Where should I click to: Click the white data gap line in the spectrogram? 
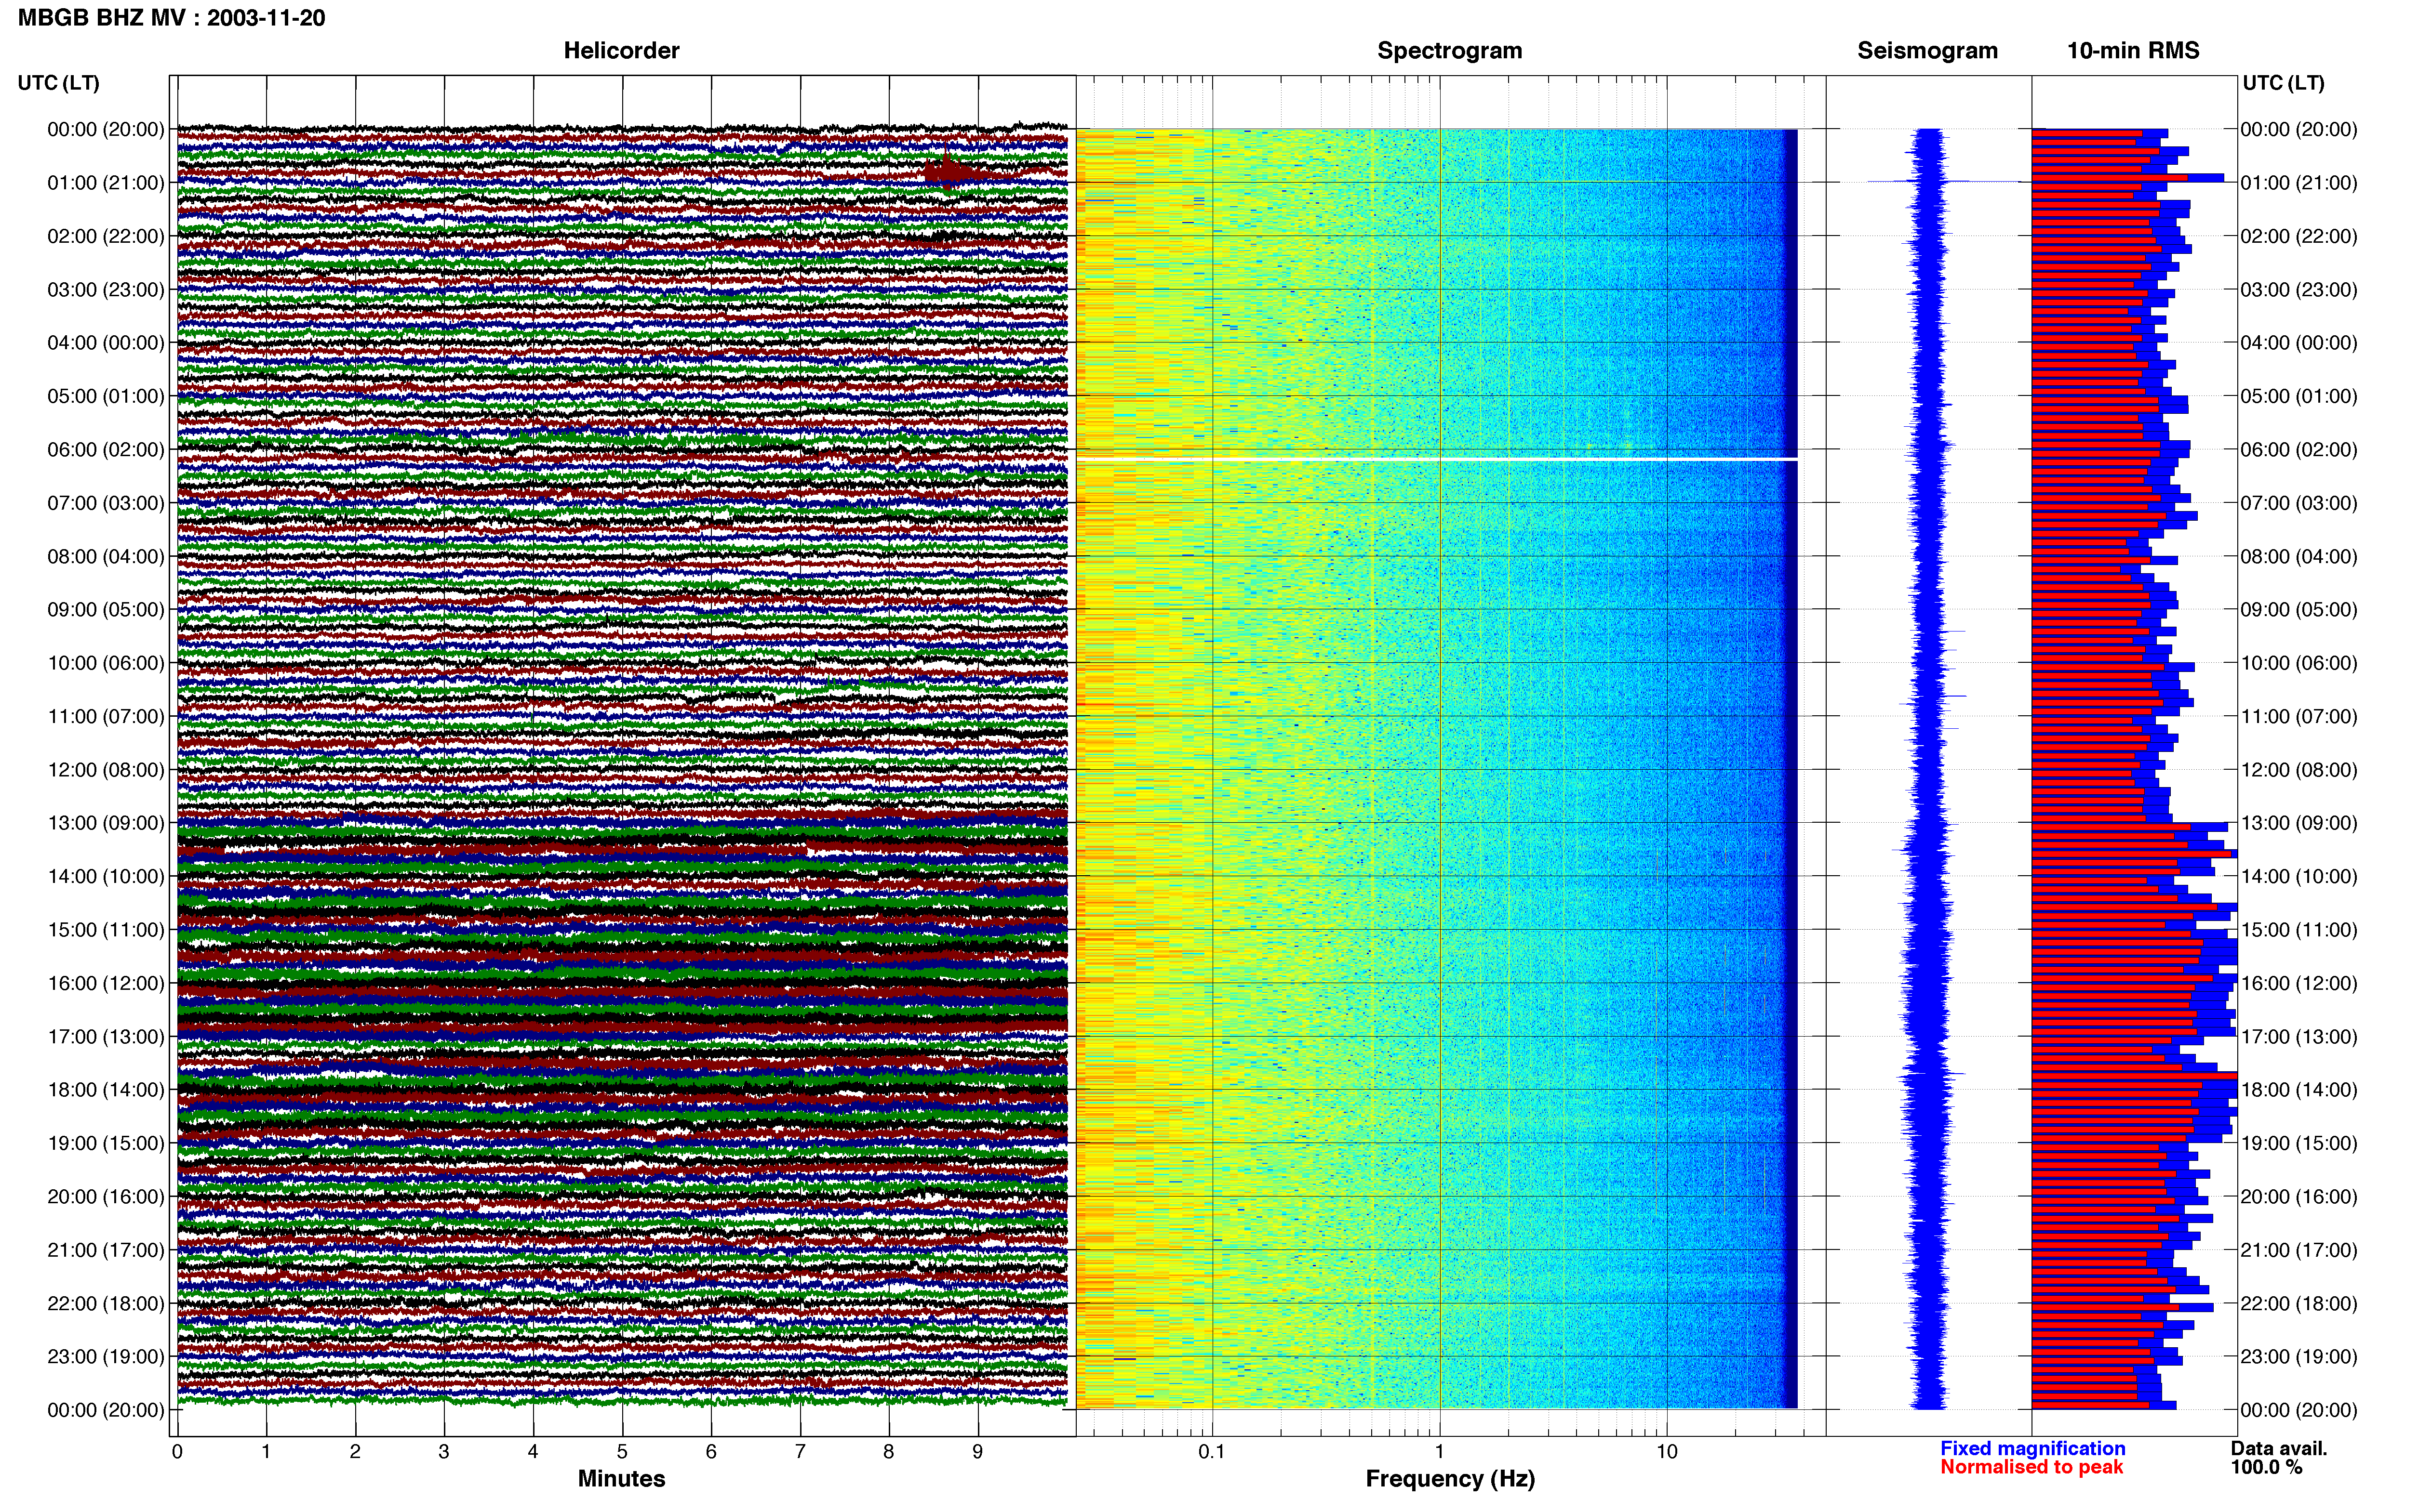click(1437, 459)
